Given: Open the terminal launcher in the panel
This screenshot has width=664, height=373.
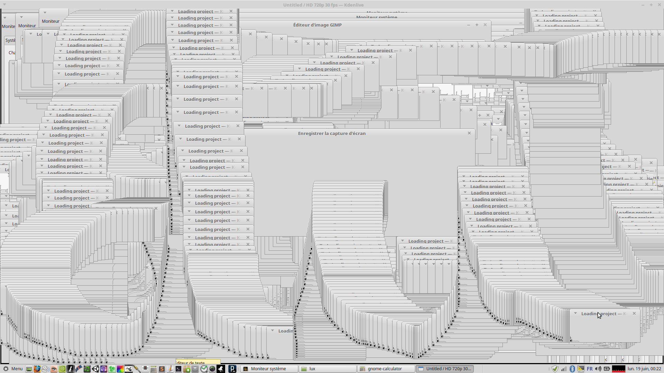Looking at the screenshot, I should (178, 369).
